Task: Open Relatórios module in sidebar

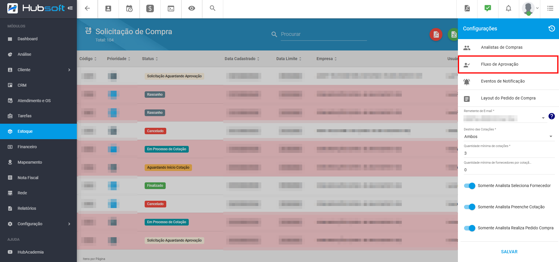Action: (x=38, y=208)
